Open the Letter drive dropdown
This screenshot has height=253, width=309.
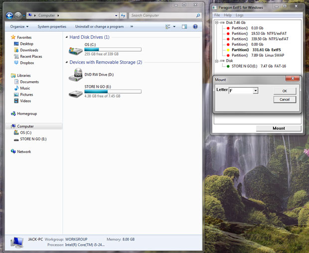click(x=255, y=91)
